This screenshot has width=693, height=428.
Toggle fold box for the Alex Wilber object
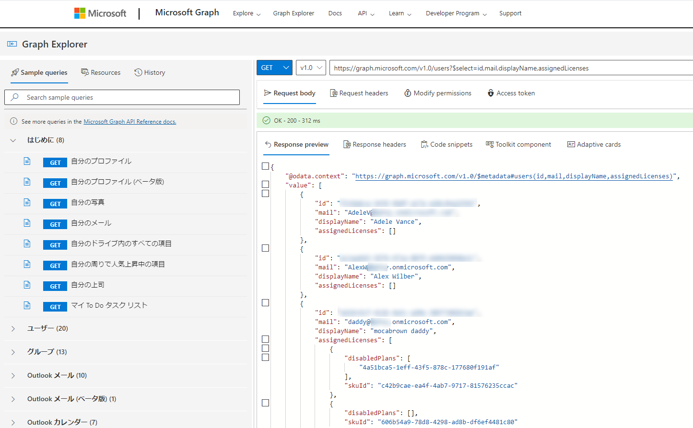[265, 248]
